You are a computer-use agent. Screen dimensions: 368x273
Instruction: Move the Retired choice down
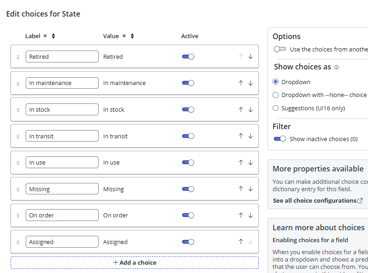click(251, 57)
